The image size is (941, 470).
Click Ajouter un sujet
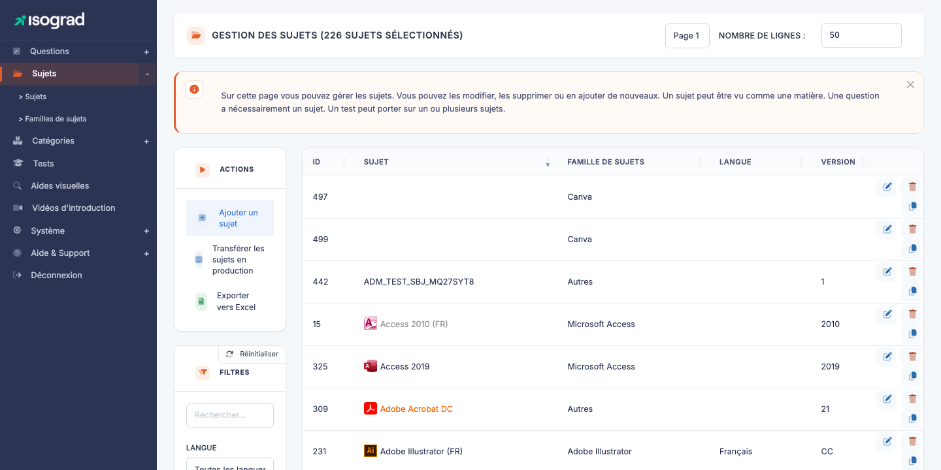tap(230, 218)
